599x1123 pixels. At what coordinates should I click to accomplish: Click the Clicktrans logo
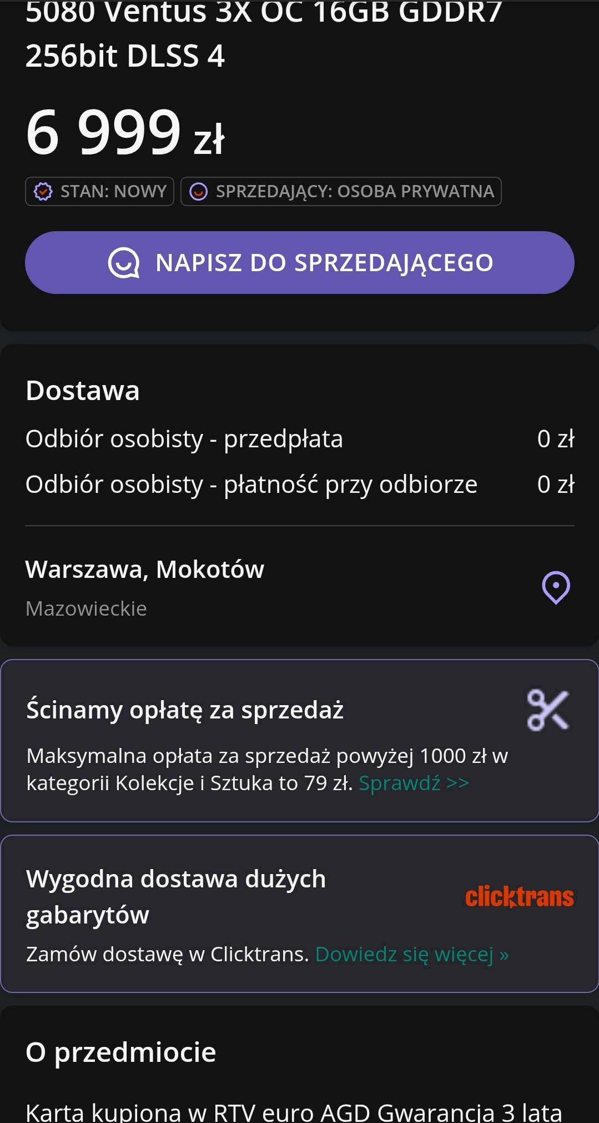coord(519,897)
